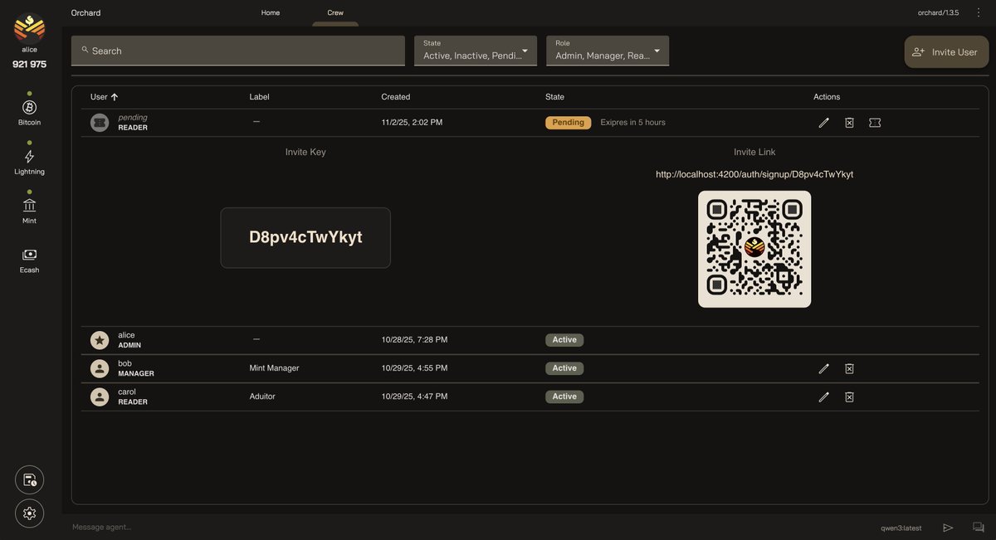Edit the pending reader invite

coord(823,123)
